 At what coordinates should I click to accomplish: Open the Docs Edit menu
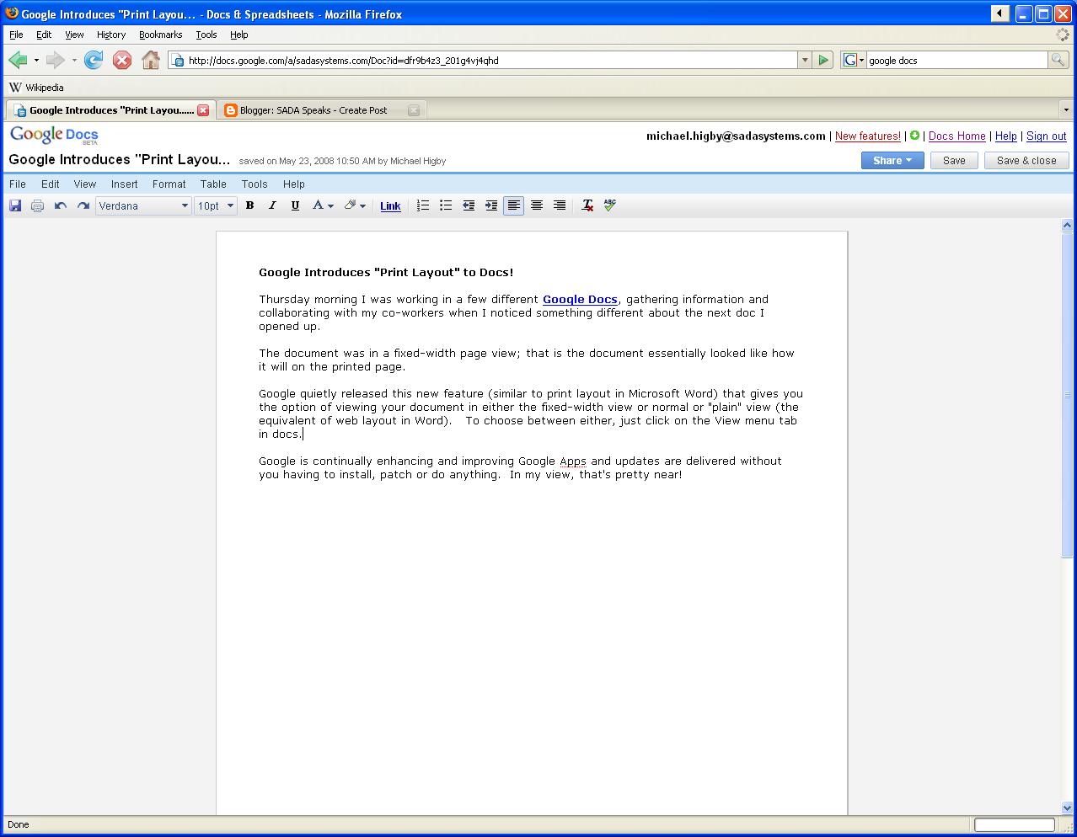coord(51,184)
